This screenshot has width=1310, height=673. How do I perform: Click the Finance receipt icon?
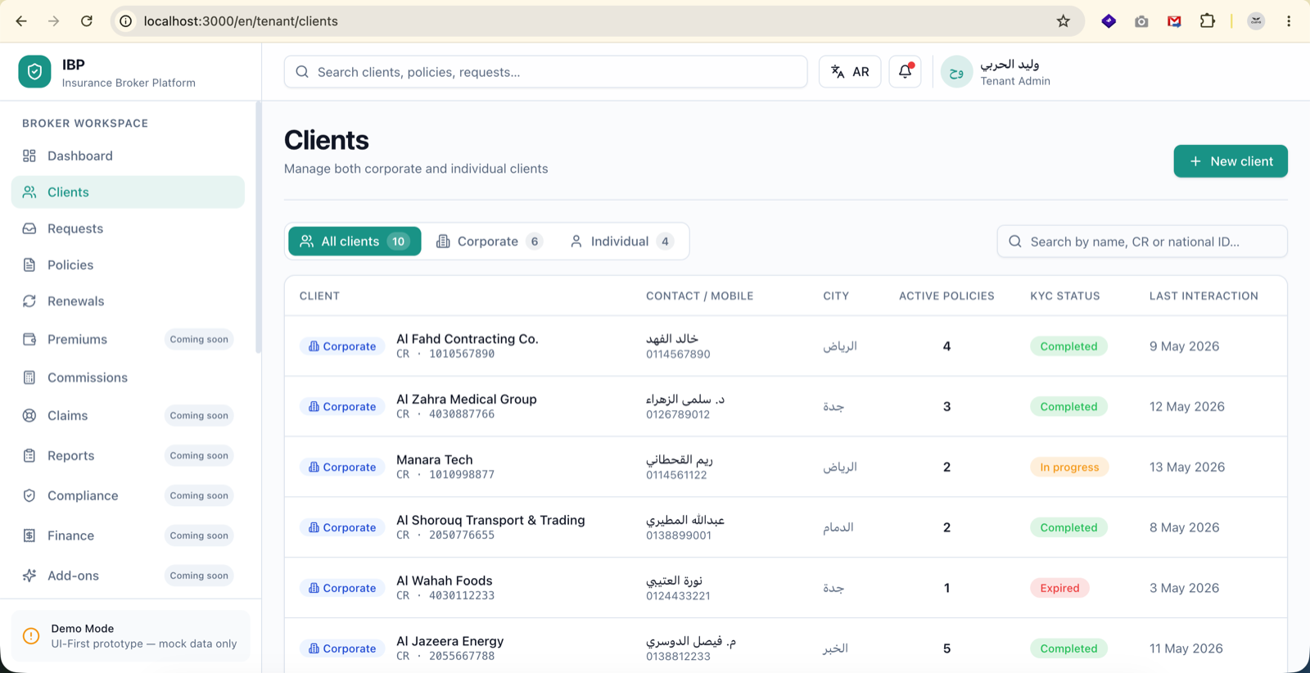29,535
